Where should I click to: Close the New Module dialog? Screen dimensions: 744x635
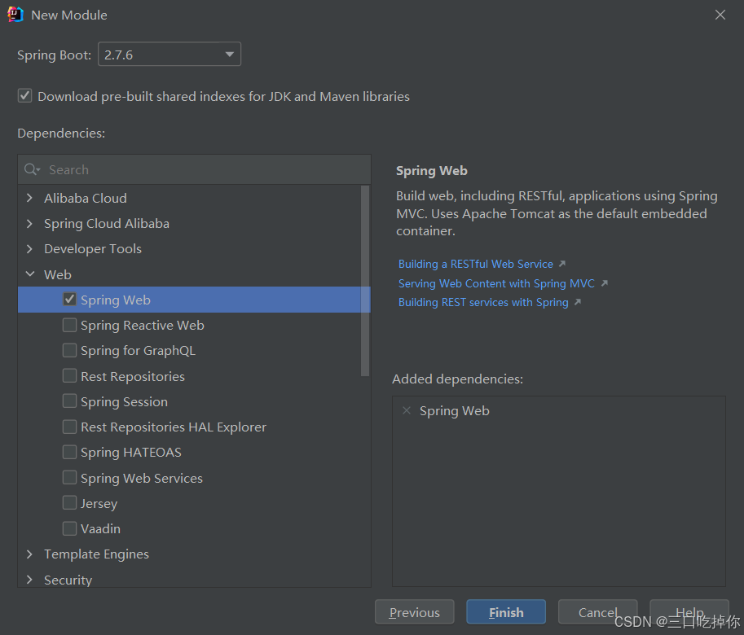pyautogui.click(x=720, y=15)
